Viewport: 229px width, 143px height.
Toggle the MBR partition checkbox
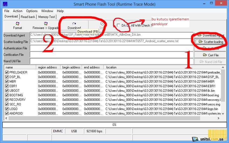[7, 81]
